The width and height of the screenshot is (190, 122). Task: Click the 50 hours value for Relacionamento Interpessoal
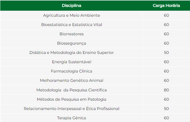point(166,109)
